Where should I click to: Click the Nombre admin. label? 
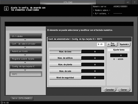[x=102, y=10]
